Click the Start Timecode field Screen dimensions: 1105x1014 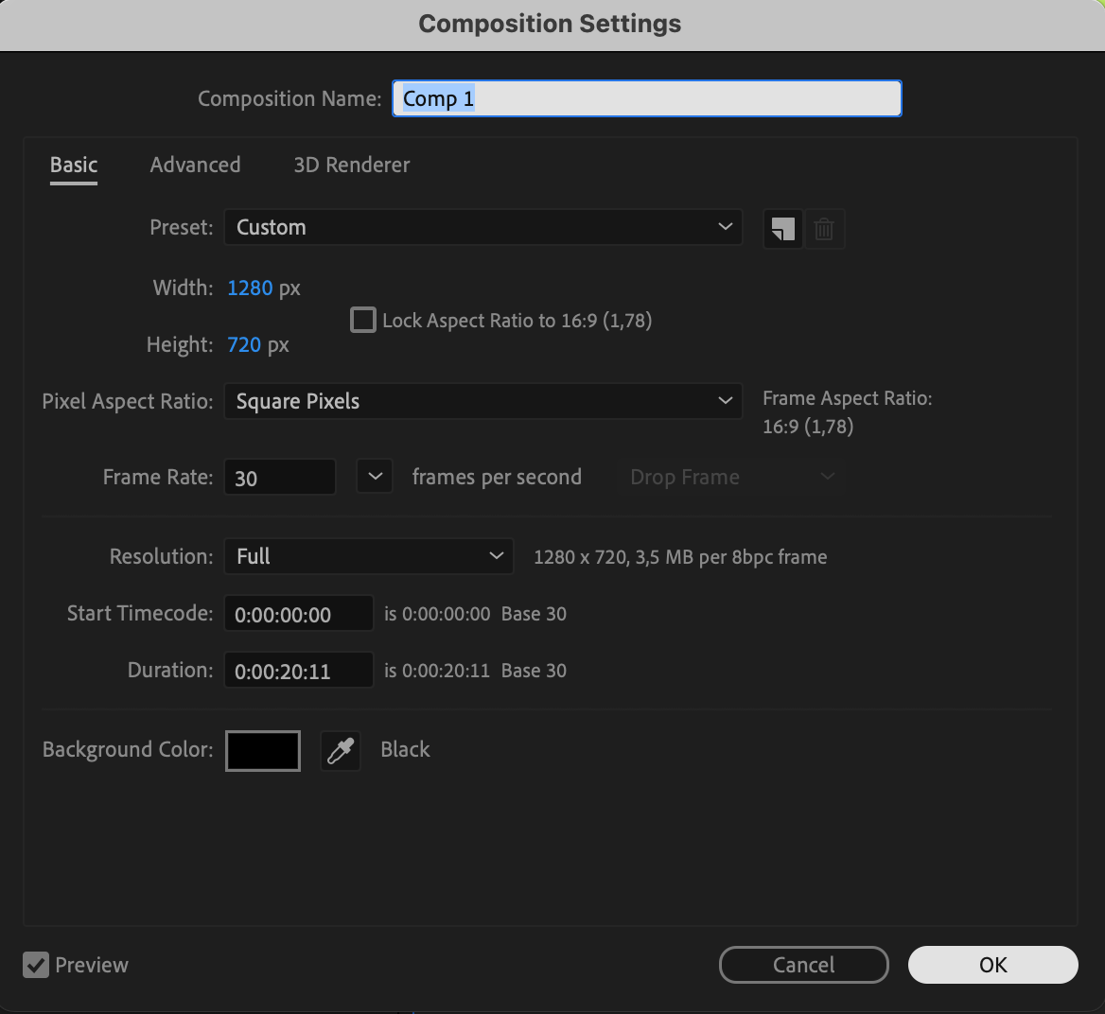(x=298, y=614)
